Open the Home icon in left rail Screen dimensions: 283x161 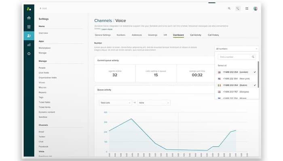click(29, 18)
